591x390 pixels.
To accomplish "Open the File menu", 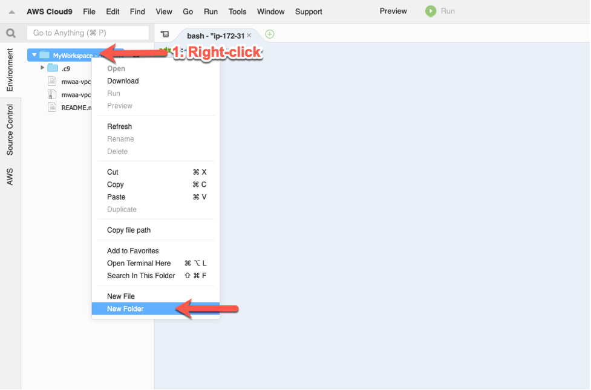I will click(x=89, y=11).
